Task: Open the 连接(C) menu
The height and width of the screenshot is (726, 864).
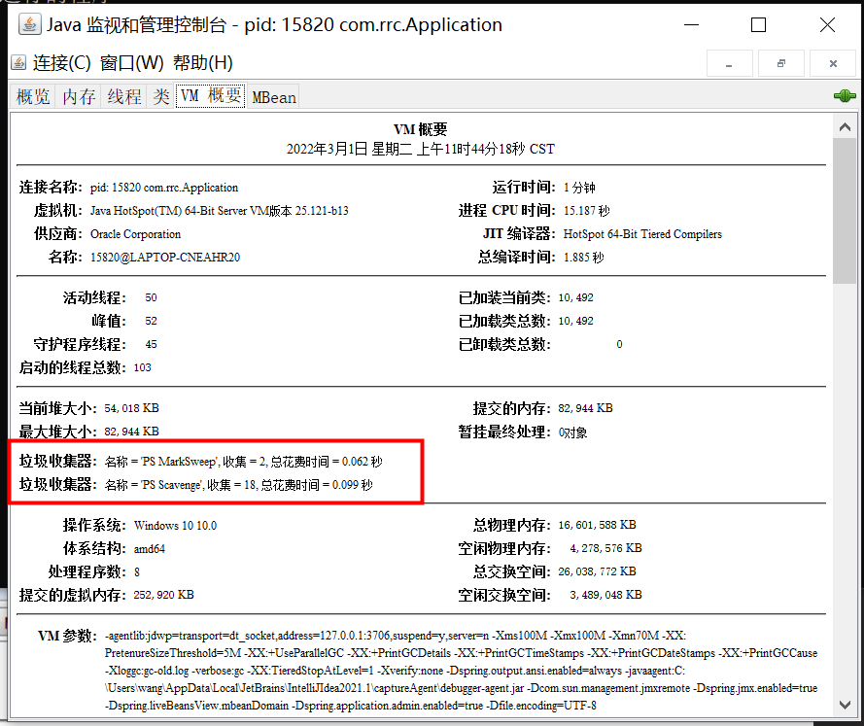Action: [x=62, y=63]
